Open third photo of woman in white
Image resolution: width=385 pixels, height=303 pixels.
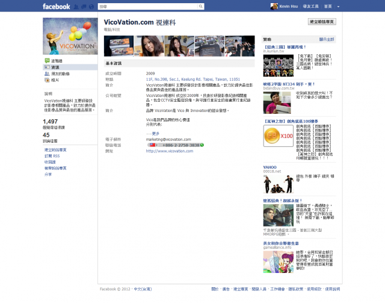click(179, 46)
